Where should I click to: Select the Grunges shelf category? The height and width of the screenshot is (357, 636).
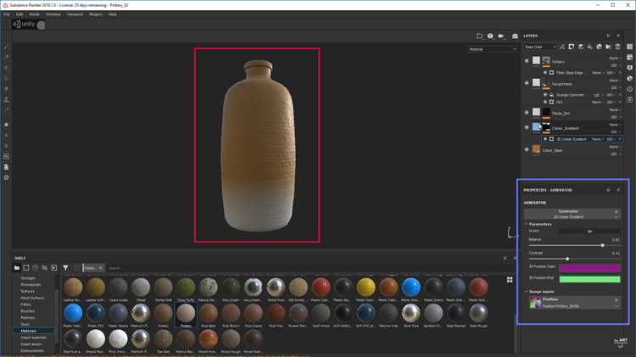(28, 278)
